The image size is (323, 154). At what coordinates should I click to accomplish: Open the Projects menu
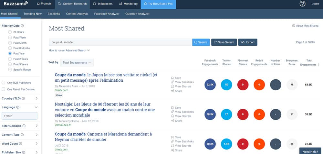tap(44, 4)
